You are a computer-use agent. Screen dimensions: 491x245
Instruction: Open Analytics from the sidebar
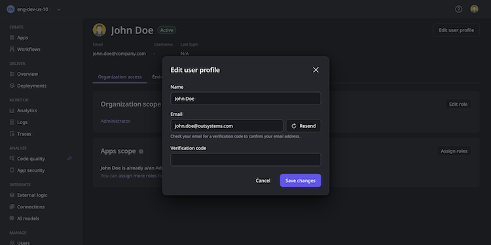(x=27, y=110)
